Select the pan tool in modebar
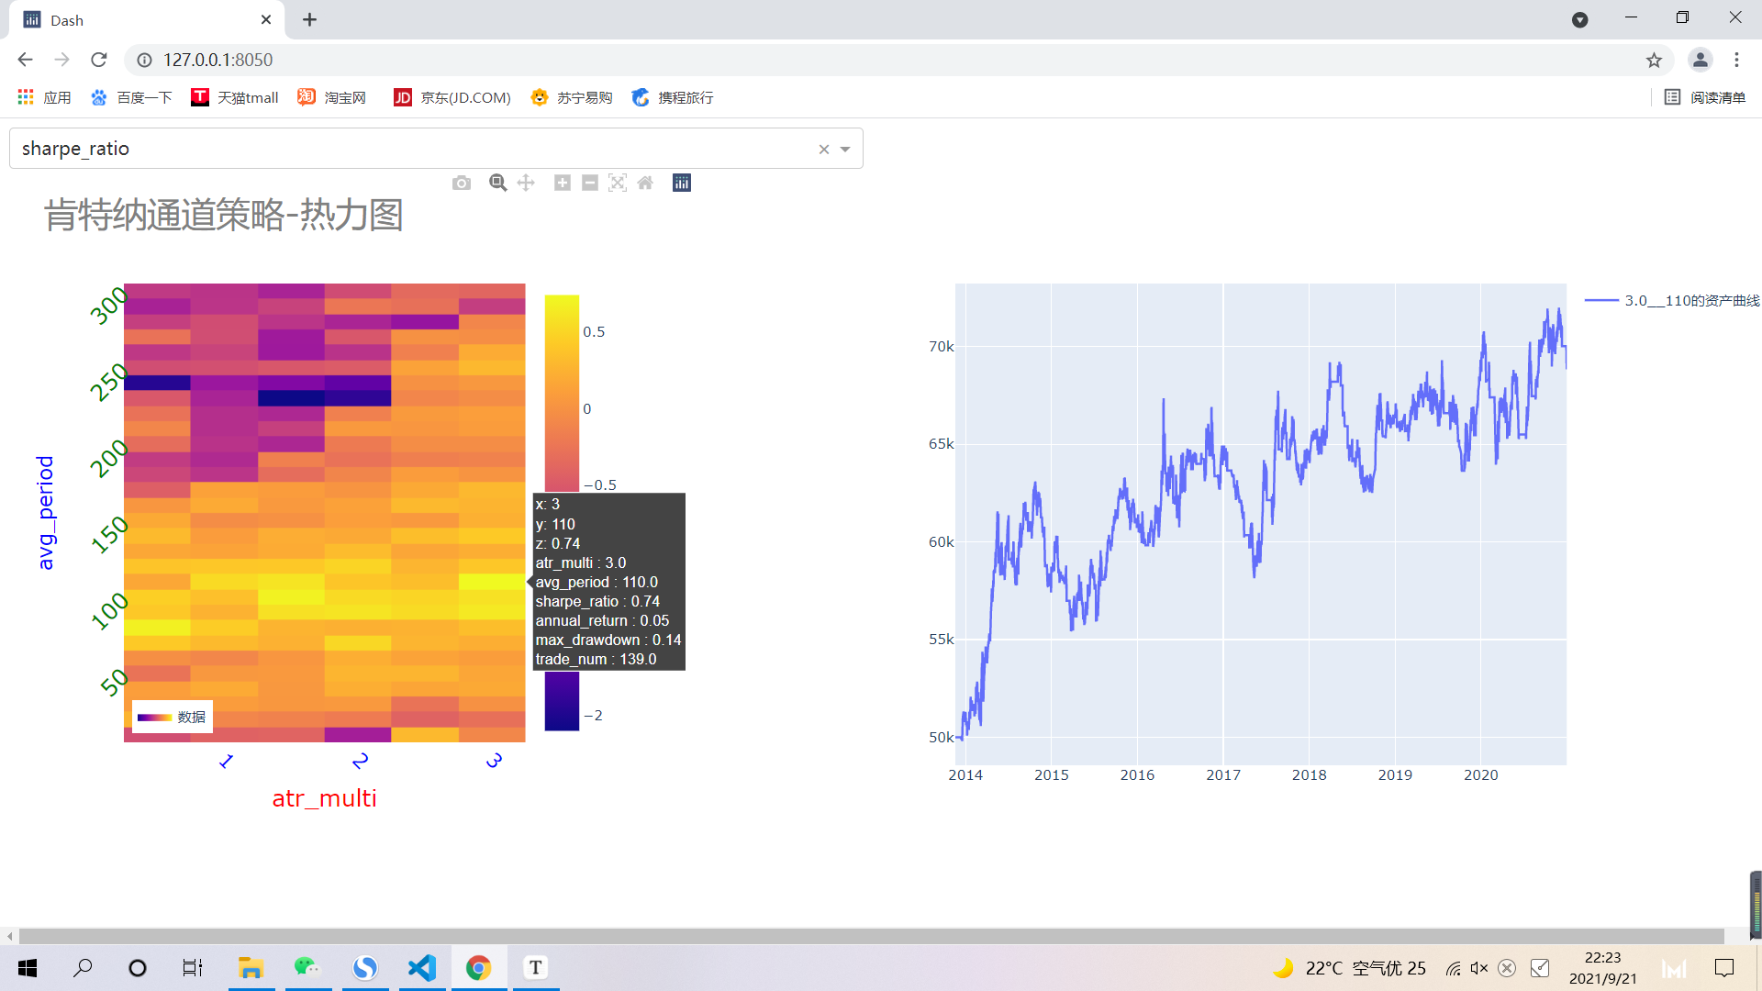This screenshot has width=1762, height=991. pos(526,183)
